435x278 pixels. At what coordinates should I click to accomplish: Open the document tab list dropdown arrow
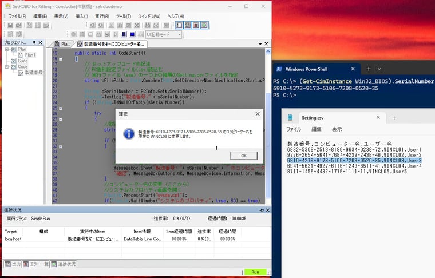pyautogui.click(x=260, y=44)
